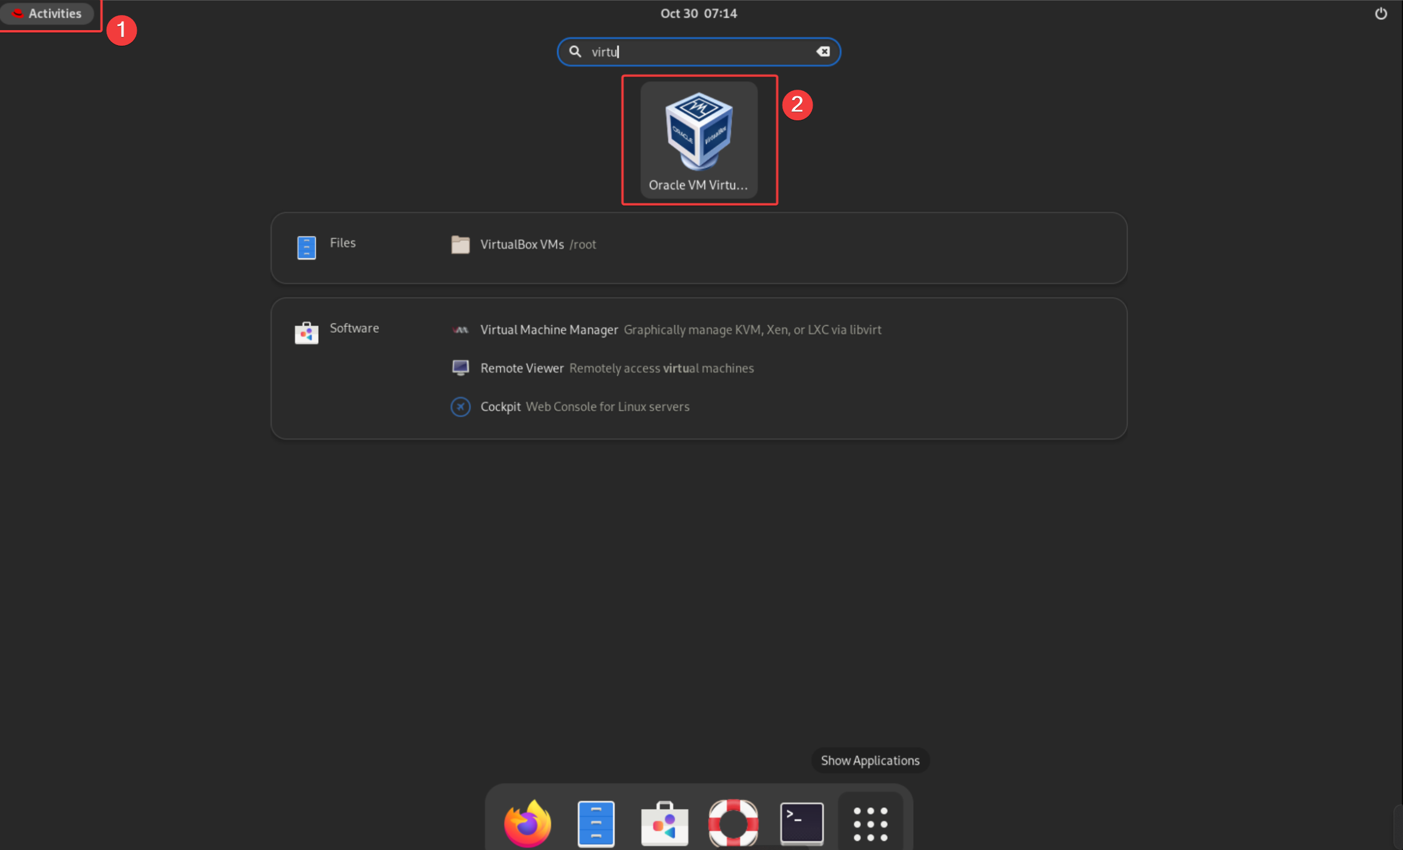Click the Software search provider icon
Viewport: 1403px width, 850px height.
click(x=307, y=332)
